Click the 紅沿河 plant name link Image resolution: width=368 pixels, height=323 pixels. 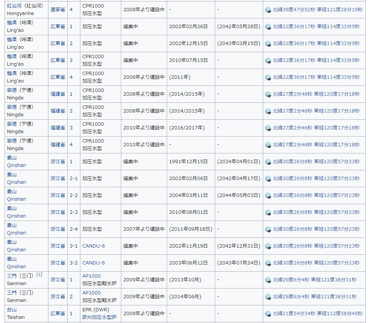14,6
